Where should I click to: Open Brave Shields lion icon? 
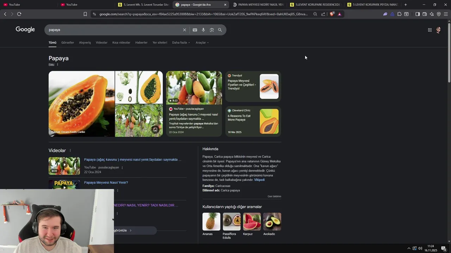(x=332, y=14)
